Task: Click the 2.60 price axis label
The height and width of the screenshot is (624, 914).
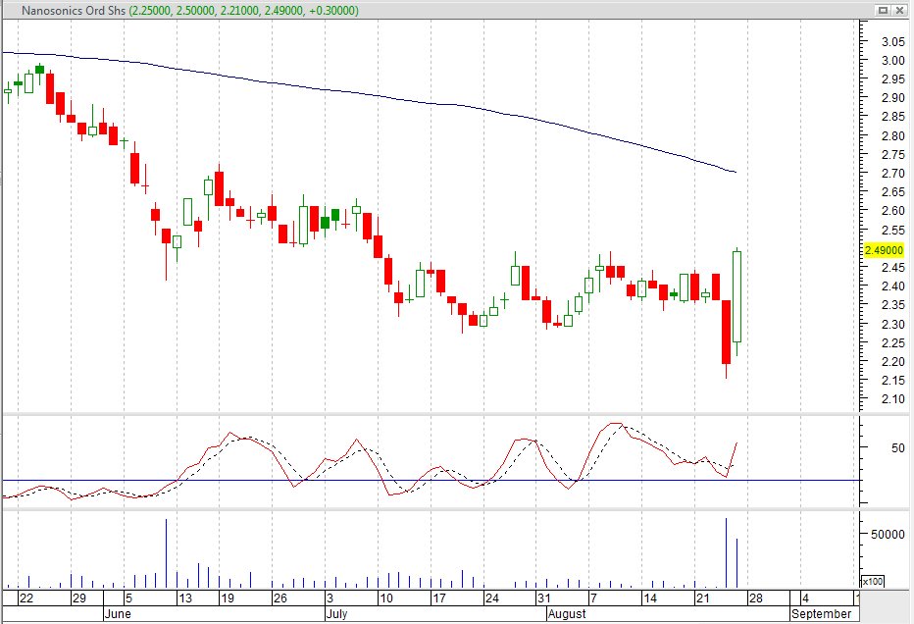Action: 893,211
